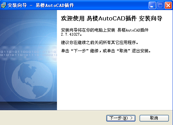Click the binary digits strip on the banner

click(28, 53)
